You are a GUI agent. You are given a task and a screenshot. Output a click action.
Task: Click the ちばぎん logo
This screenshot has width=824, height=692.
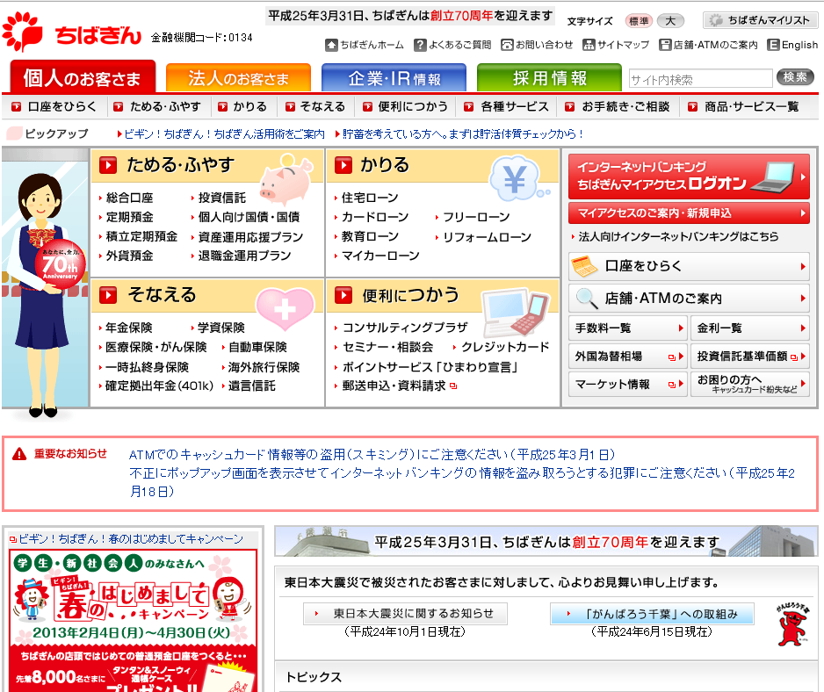70,33
